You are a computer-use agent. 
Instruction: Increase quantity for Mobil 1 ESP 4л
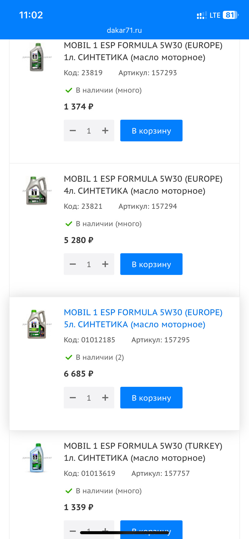[x=105, y=264]
